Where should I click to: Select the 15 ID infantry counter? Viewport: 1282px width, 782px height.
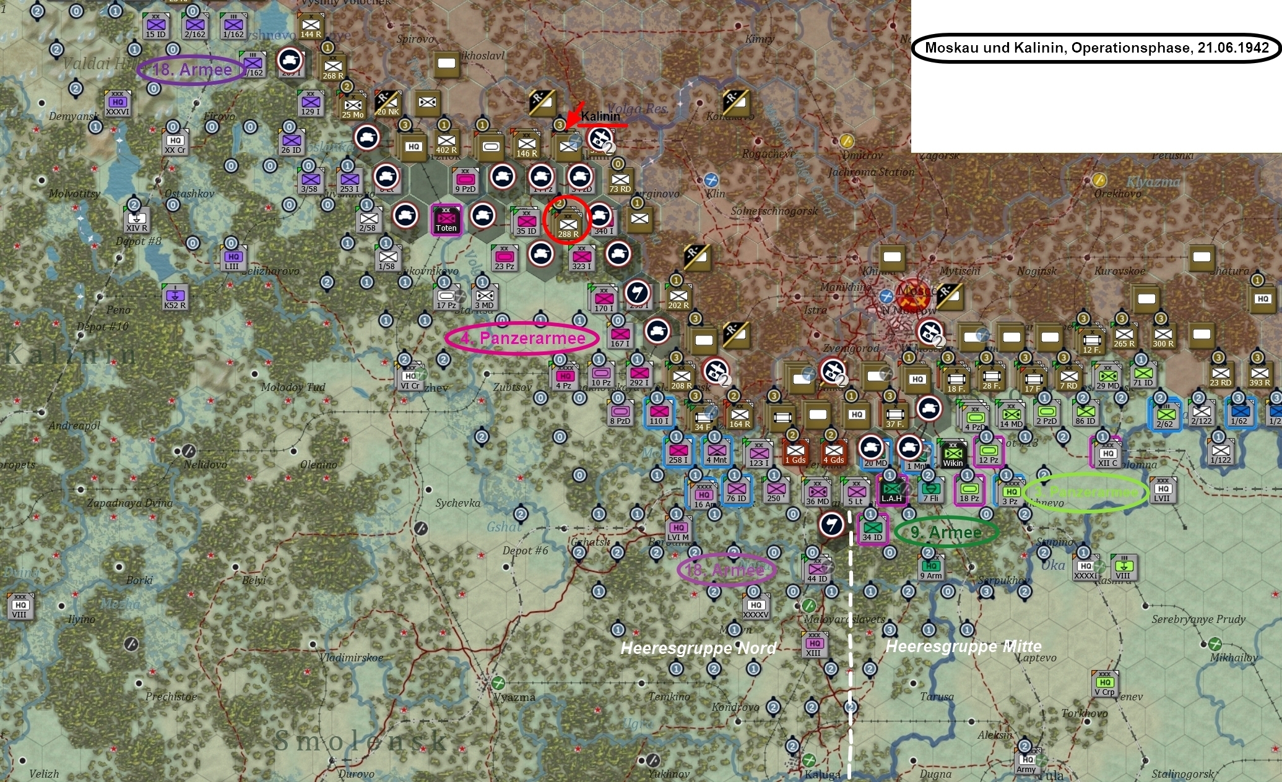coord(155,27)
